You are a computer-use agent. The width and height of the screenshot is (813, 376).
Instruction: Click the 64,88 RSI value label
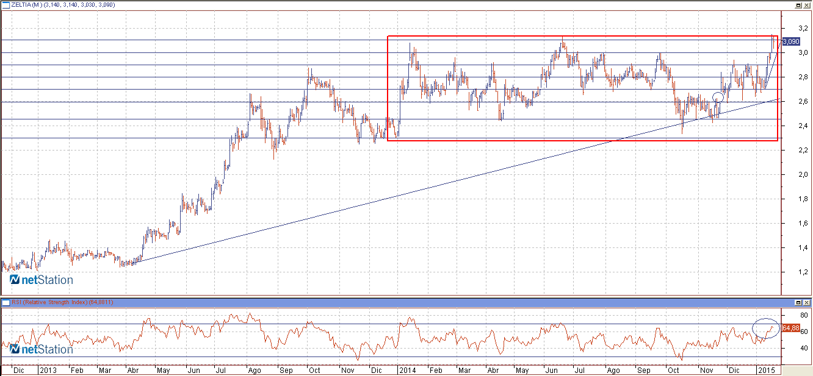click(790, 328)
